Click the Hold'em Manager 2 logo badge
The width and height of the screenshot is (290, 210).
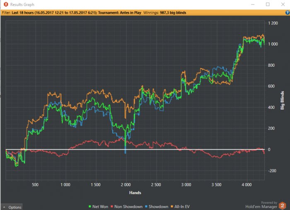pyautogui.click(x=282, y=205)
